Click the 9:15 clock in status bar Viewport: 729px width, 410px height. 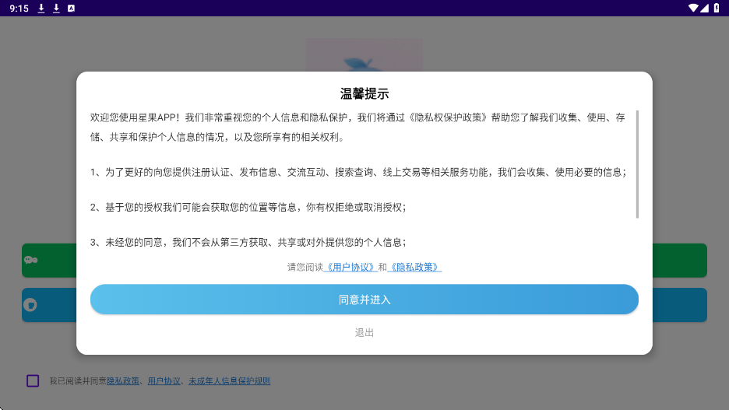[x=19, y=9]
